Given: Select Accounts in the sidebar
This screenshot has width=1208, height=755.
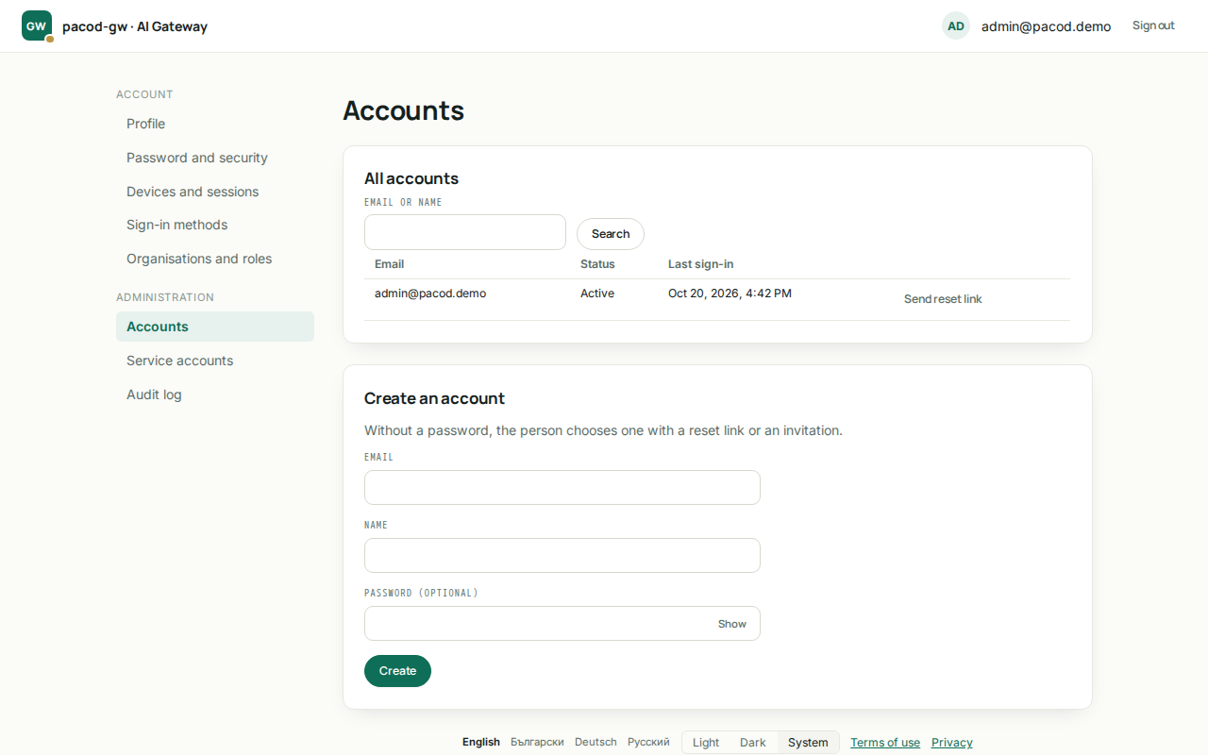Looking at the screenshot, I should click(215, 327).
